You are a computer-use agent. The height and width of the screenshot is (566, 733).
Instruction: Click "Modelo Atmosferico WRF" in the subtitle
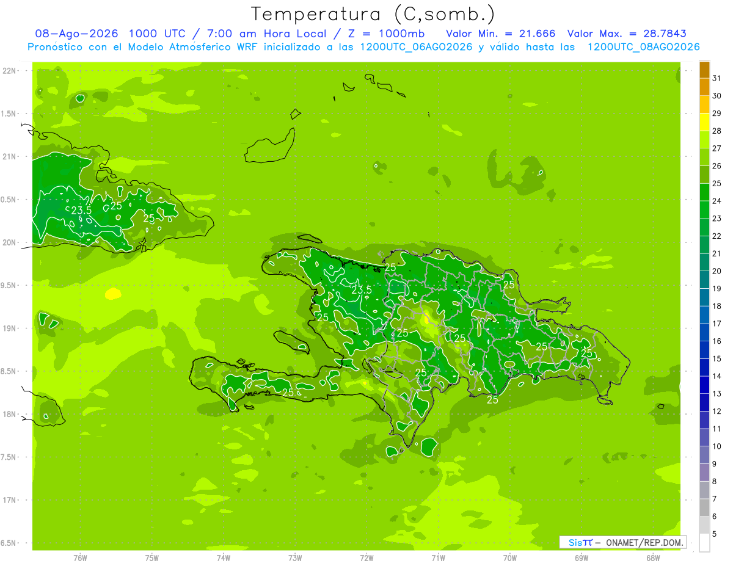183,47
